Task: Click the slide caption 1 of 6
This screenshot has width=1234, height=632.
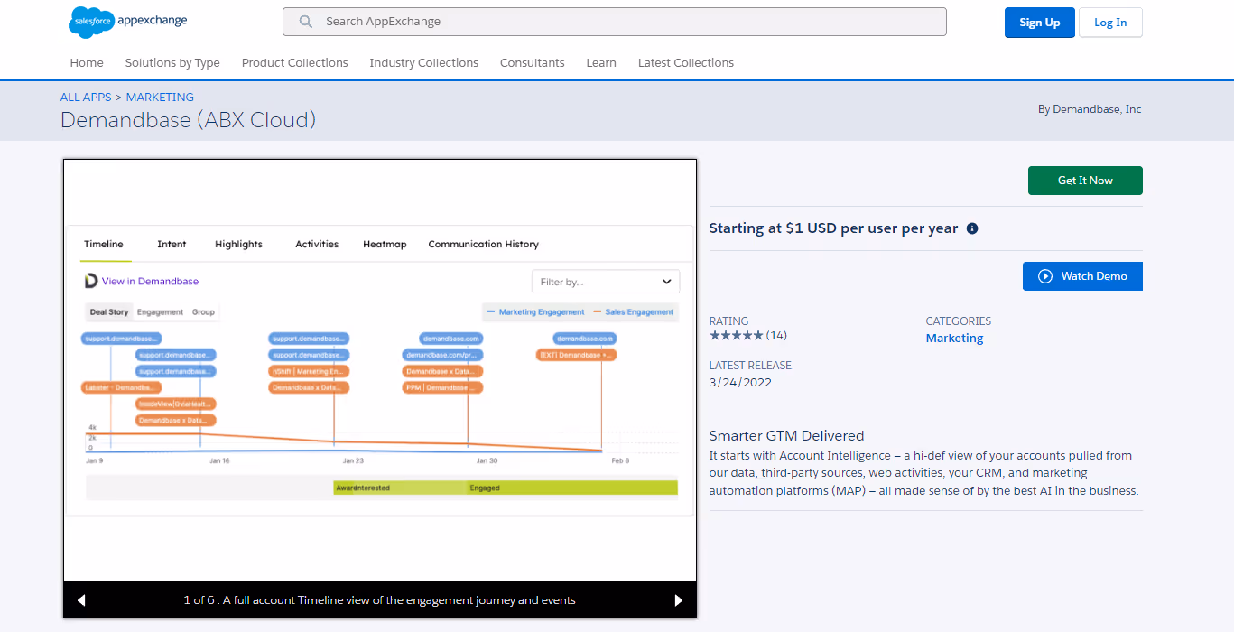Action: (x=379, y=600)
